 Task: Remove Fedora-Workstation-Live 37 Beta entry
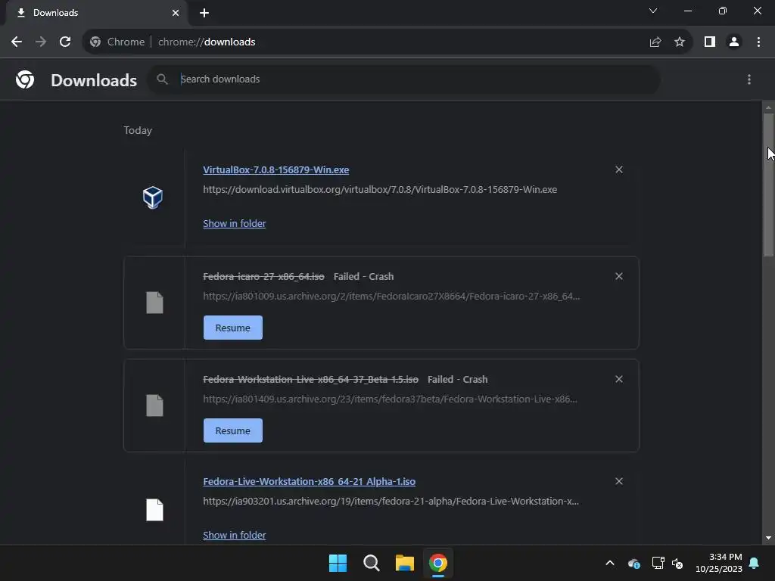tap(619, 379)
